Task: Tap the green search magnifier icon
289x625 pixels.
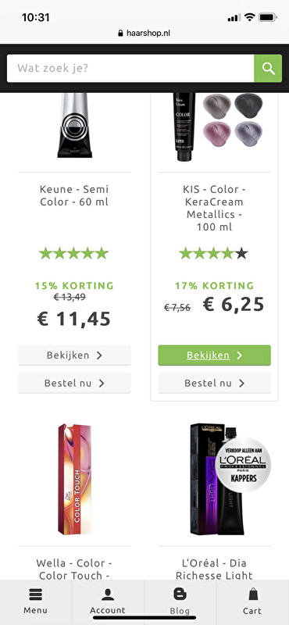Action: pos(268,69)
